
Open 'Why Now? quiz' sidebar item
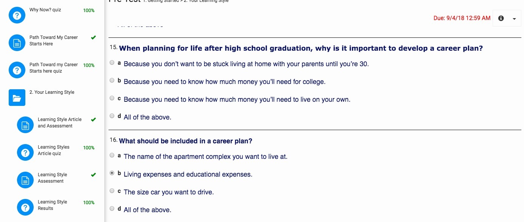(45, 10)
